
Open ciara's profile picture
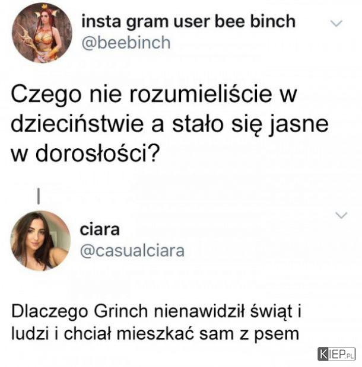[40, 241]
